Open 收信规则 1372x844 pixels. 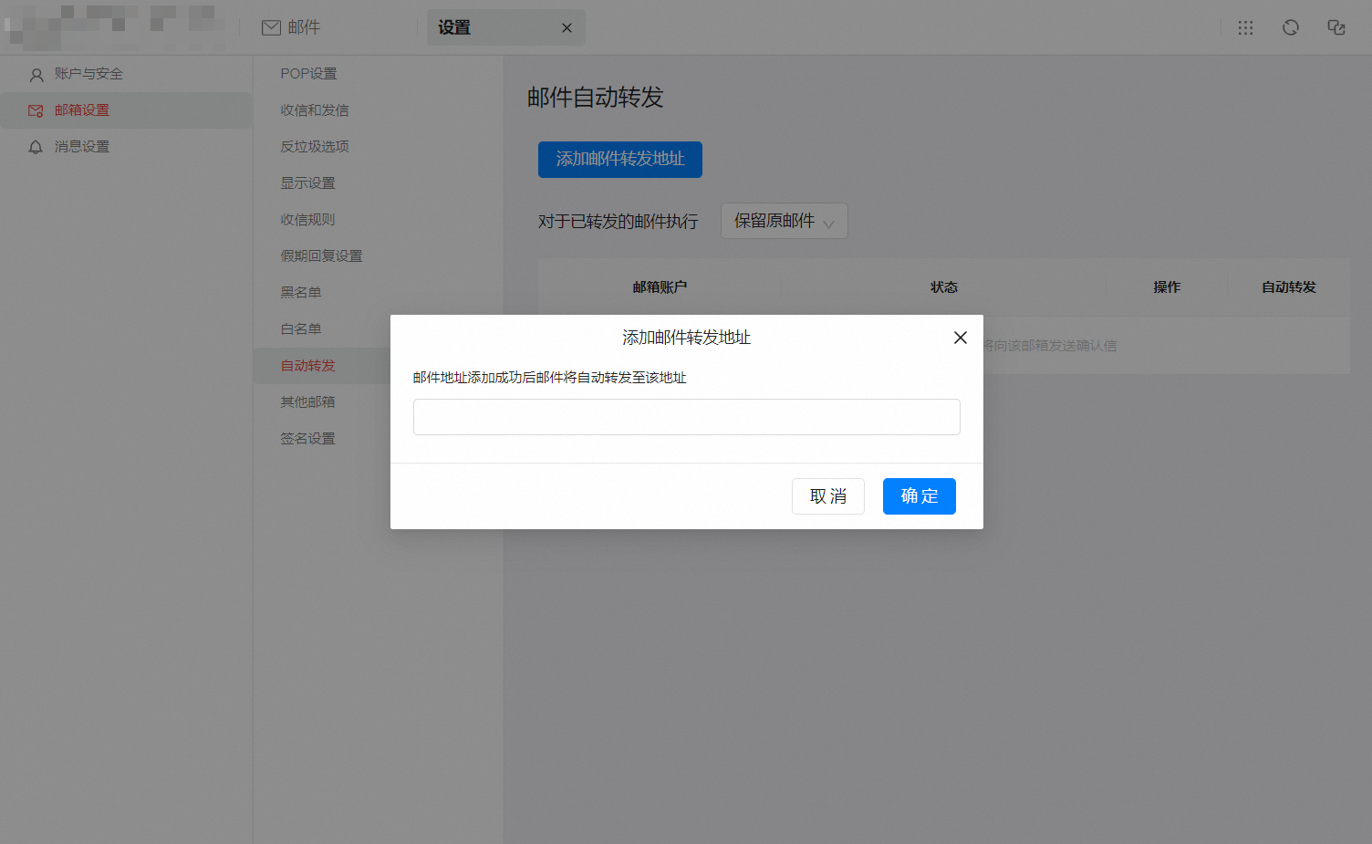tap(308, 220)
